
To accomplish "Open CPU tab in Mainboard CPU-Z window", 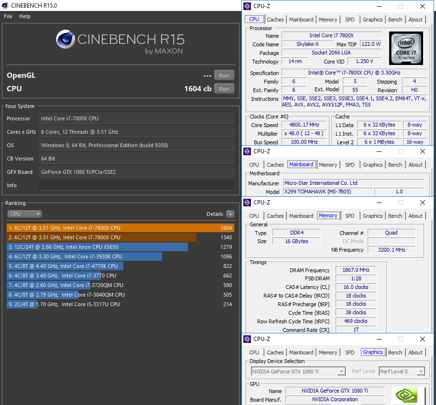I will pyautogui.click(x=254, y=165).
